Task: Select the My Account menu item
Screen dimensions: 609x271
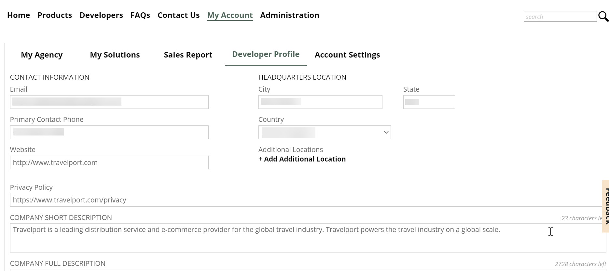Action: coord(230,15)
